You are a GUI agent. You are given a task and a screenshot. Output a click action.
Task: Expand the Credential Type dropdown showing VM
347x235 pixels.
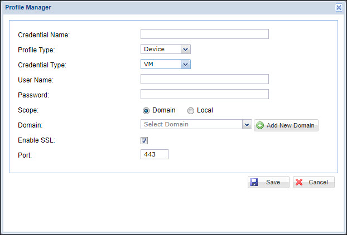pyautogui.click(x=166, y=64)
